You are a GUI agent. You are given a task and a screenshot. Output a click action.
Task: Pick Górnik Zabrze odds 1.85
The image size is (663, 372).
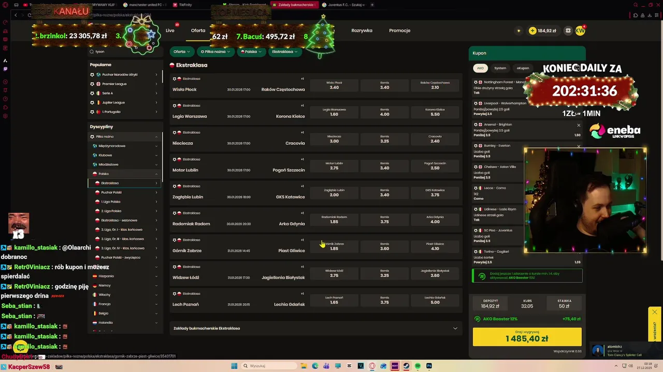(x=334, y=246)
